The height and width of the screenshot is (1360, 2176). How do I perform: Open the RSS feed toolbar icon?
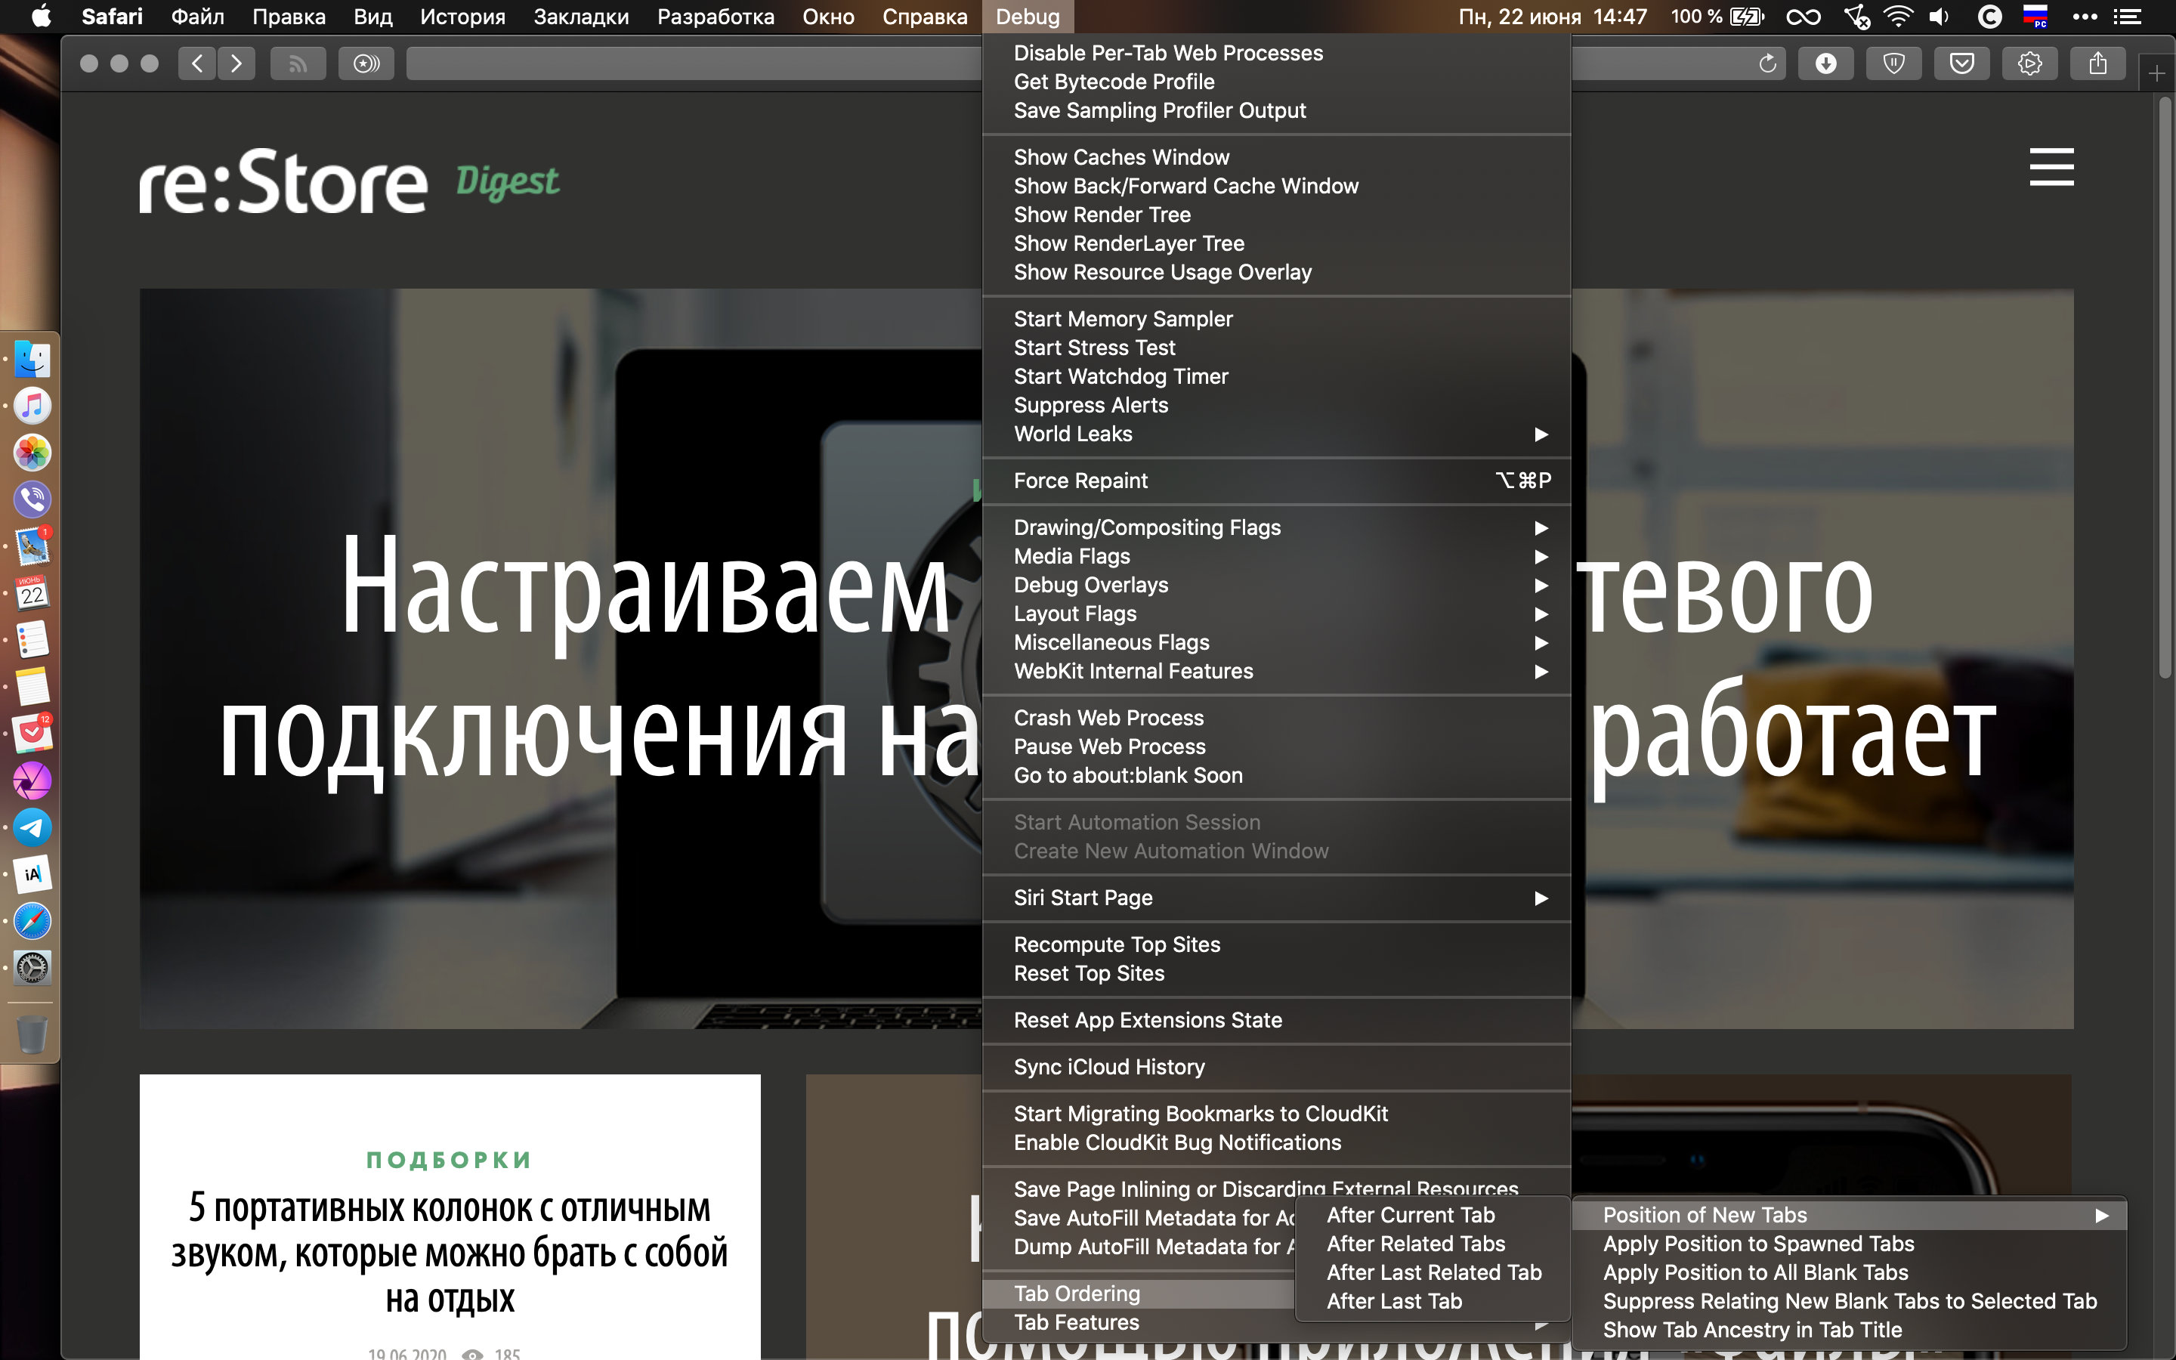click(298, 63)
